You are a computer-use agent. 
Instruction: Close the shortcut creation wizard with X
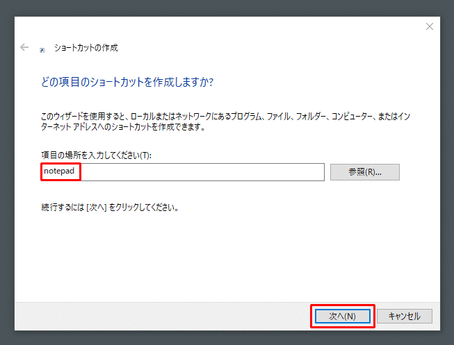point(429,27)
